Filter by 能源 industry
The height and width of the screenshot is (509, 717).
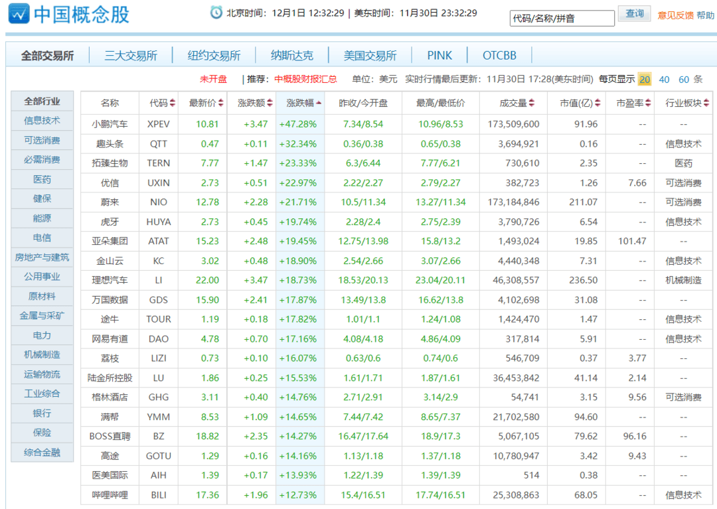coord(42,218)
